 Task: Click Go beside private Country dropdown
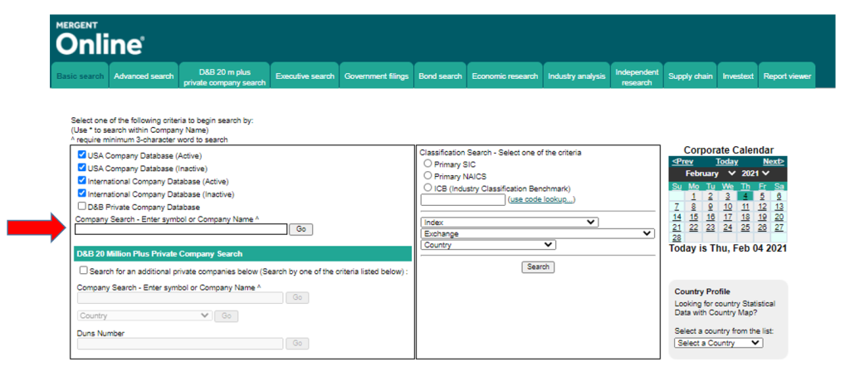click(226, 316)
